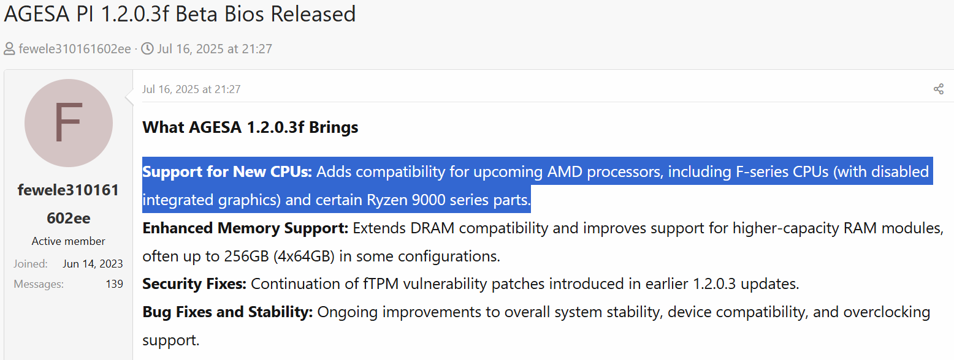Click thread start date beside clock icon

coord(215,49)
